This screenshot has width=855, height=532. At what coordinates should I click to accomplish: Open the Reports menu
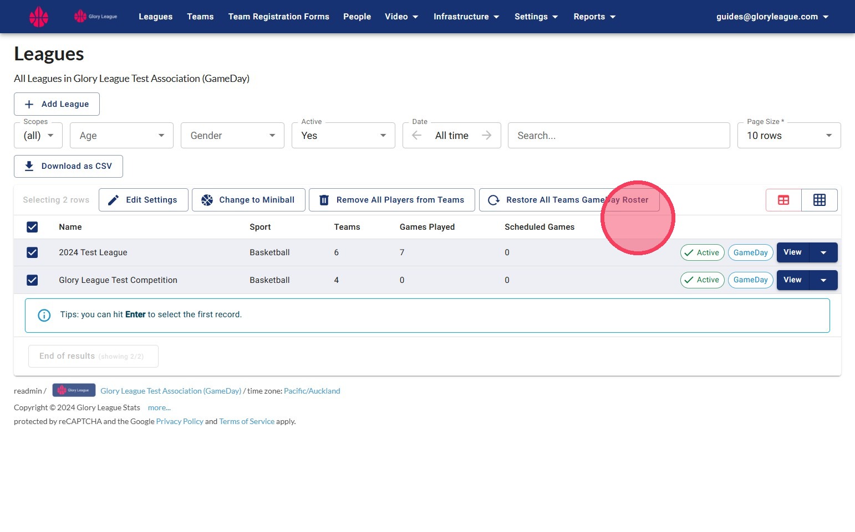point(594,17)
